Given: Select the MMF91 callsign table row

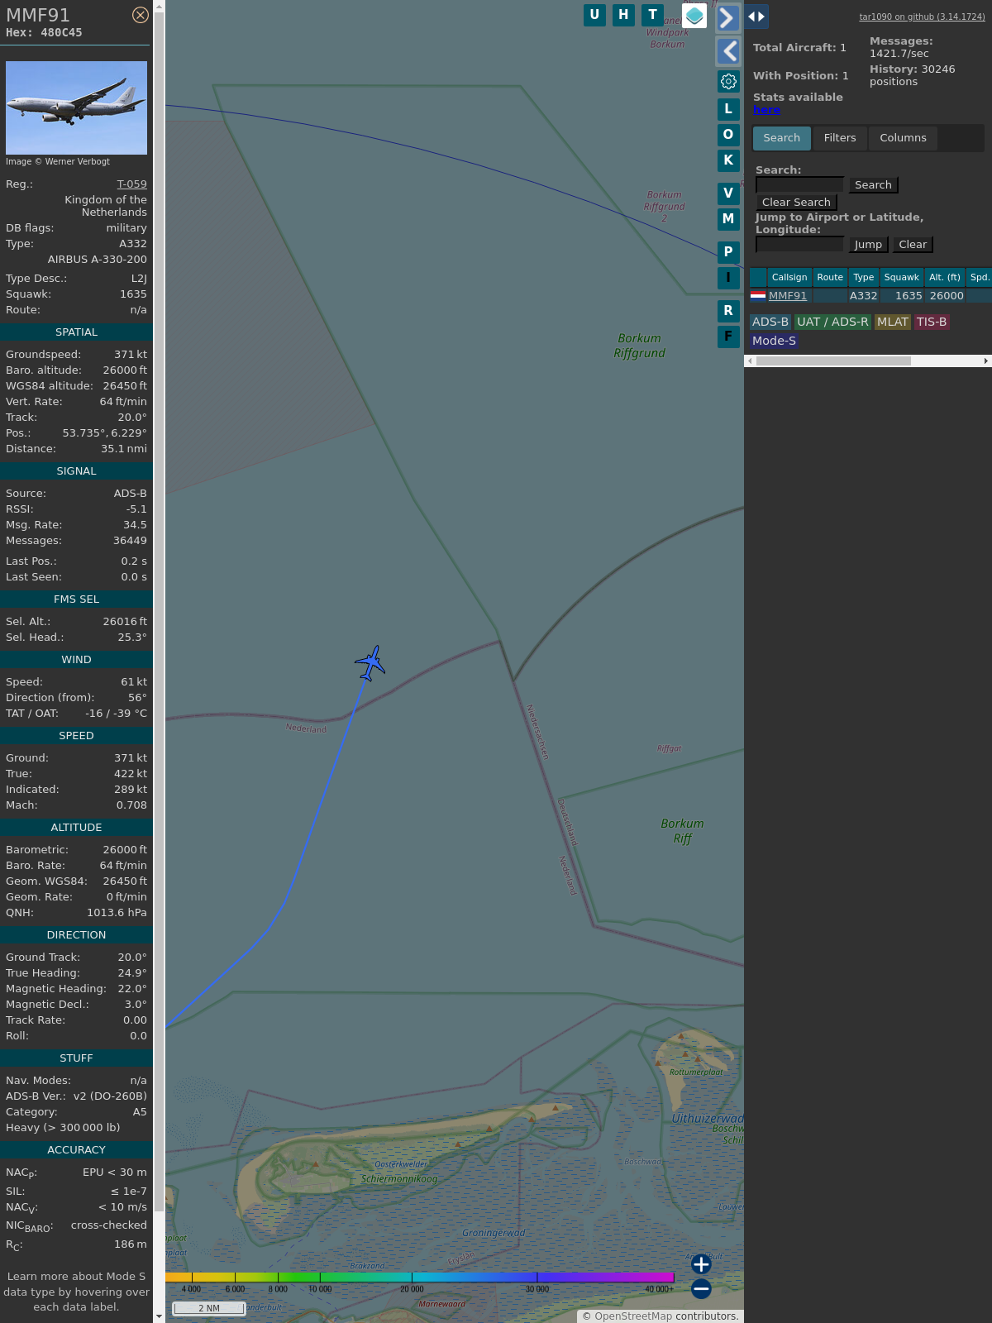Looking at the screenshot, I should pos(870,296).
